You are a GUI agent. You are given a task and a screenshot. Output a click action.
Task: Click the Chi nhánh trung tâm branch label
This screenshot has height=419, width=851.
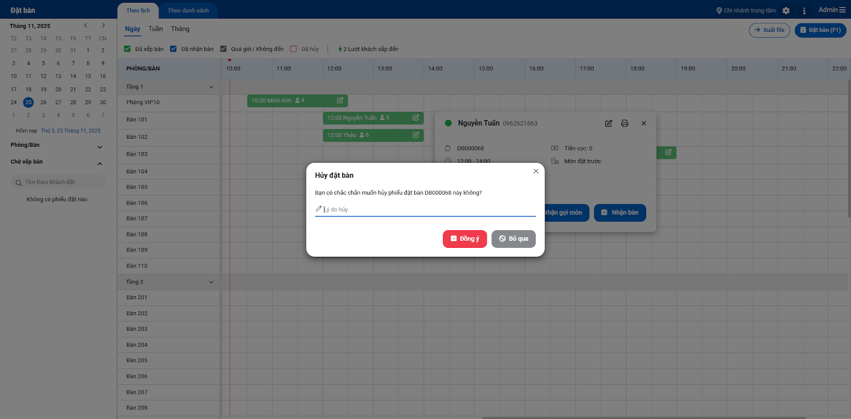749,11
